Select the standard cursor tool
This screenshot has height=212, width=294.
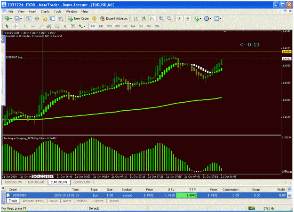point(7,26)
